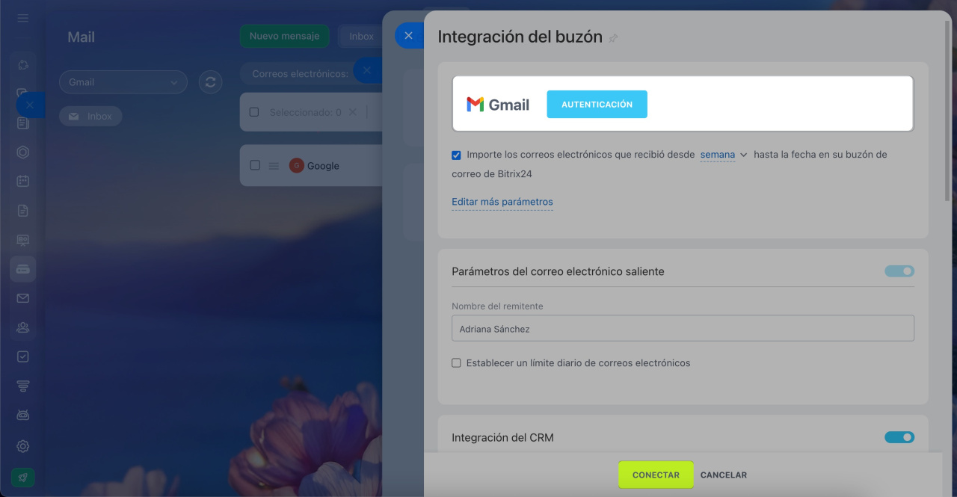
Task: Open the tasks checkmark icon in sidebar
Action: click(x=23, y=356)
